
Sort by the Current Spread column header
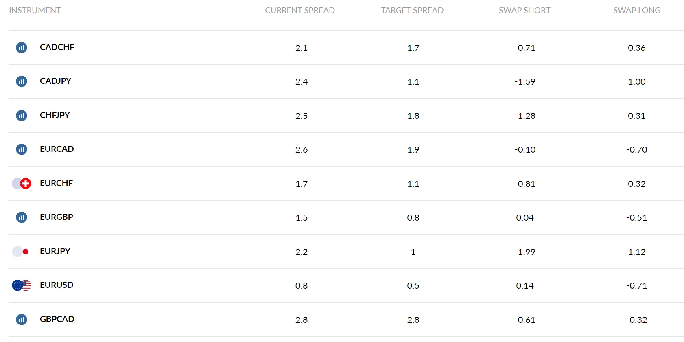tap(300, 10)
